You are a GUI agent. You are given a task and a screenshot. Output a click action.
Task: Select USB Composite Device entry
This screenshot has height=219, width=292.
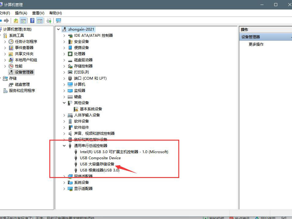[x=100, y=158]
